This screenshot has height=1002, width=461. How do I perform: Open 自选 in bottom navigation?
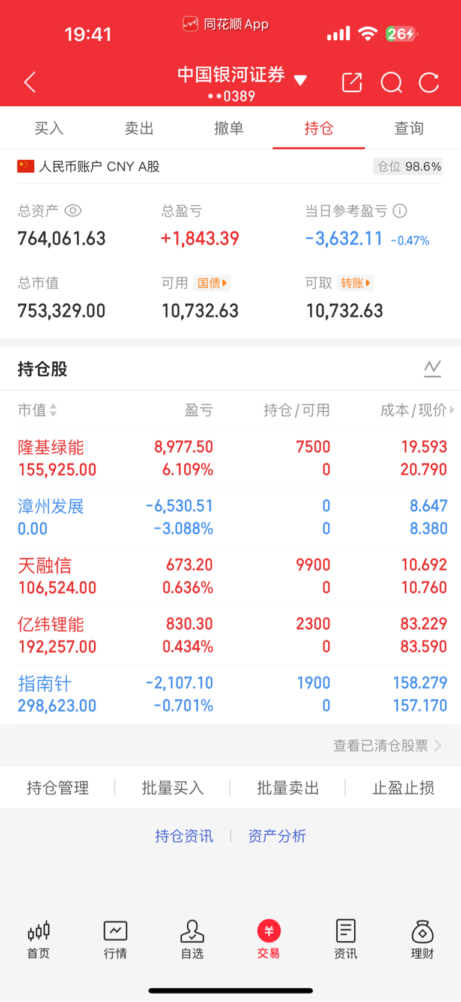[x=192, y=940]
